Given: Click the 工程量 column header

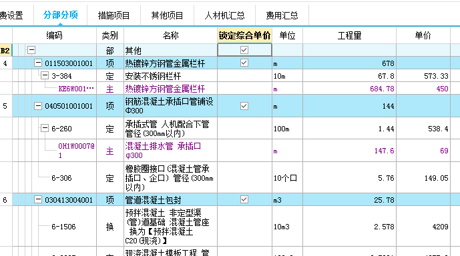Looking at the screenshot, I should [349, 35].
